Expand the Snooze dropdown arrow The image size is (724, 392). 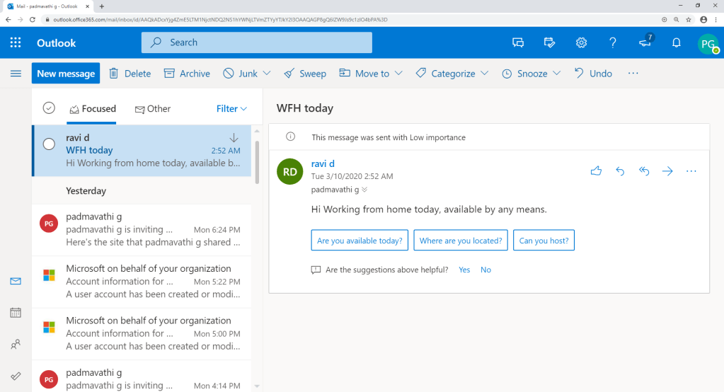(x=557, y=74)
